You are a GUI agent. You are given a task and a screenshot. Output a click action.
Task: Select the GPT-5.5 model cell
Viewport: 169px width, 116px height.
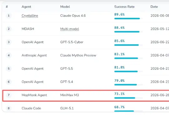[x=67, y=69]
